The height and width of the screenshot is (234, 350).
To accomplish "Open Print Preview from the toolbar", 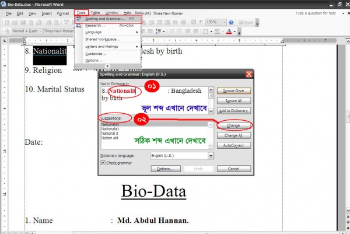I will (57, 22).
